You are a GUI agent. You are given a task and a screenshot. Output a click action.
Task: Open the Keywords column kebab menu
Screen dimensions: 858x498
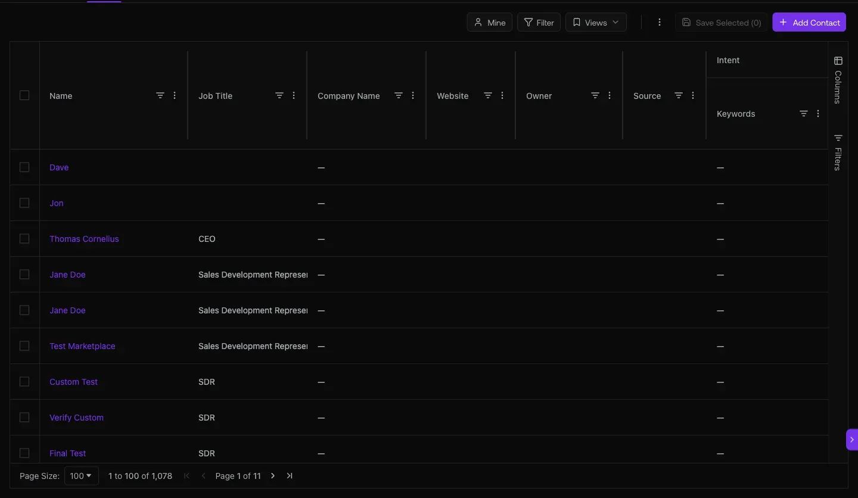[x=818, y=113]
